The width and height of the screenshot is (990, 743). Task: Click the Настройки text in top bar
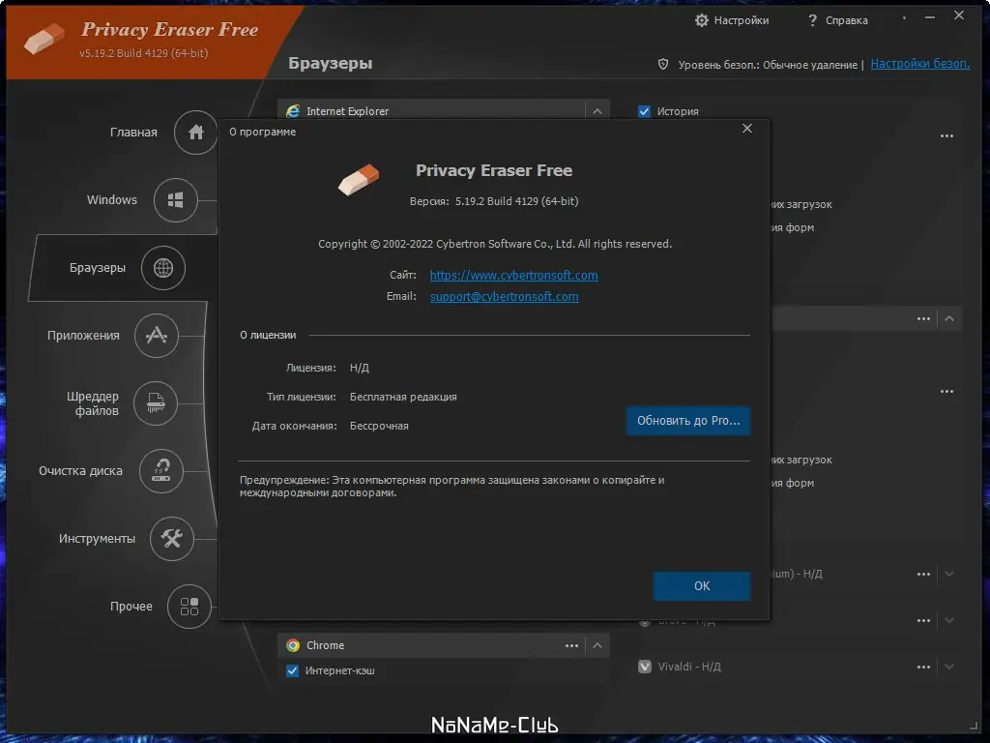(742, 20)
